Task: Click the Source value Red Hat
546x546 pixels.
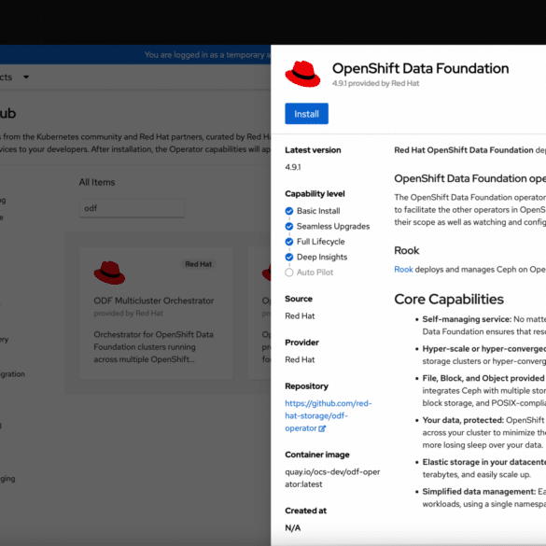Action: (x=300, y=315)
